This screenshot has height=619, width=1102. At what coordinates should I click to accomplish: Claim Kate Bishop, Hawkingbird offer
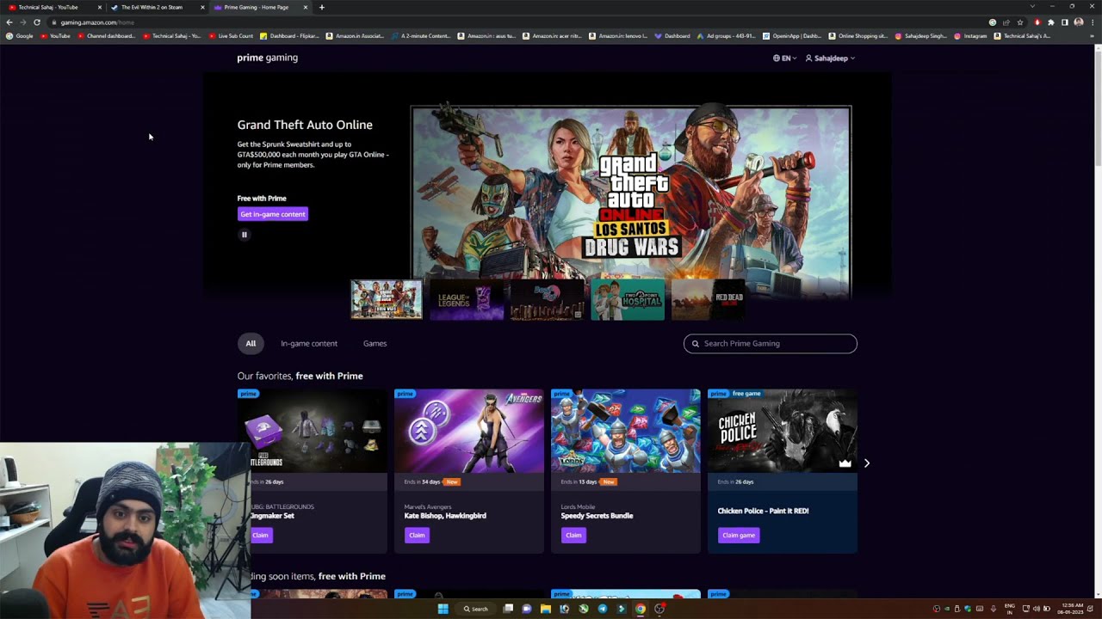(x=417, y=536)
